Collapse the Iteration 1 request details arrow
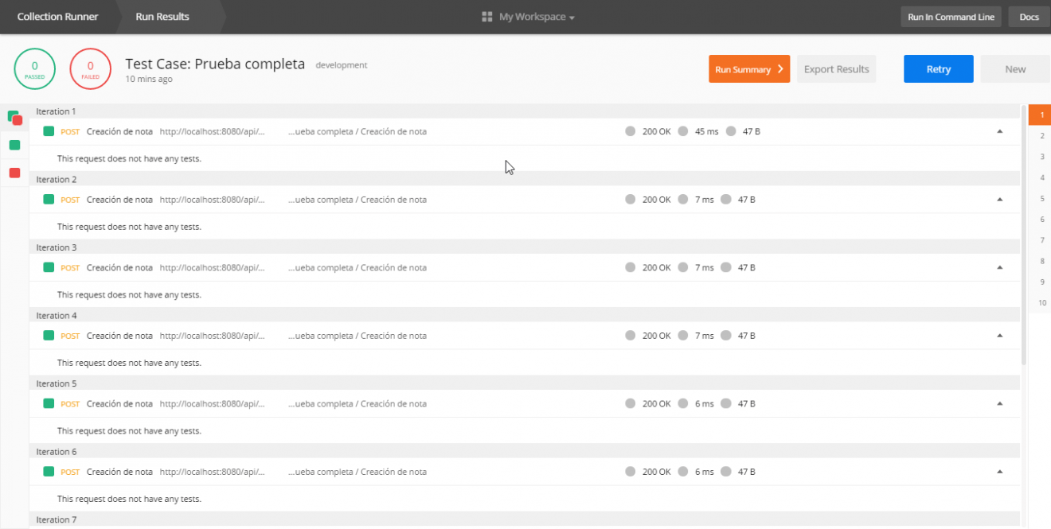Image resolution: width=1051 pixels, height=529 pixels. point(1000,131)
